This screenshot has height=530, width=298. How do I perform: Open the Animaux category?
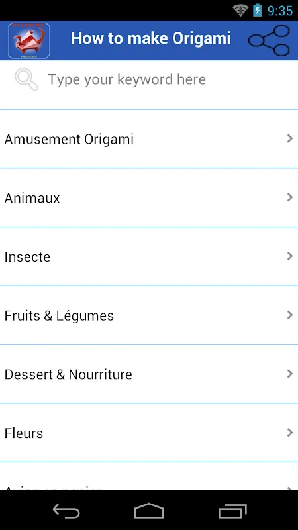pyautogui.click(x=149, y=197)
